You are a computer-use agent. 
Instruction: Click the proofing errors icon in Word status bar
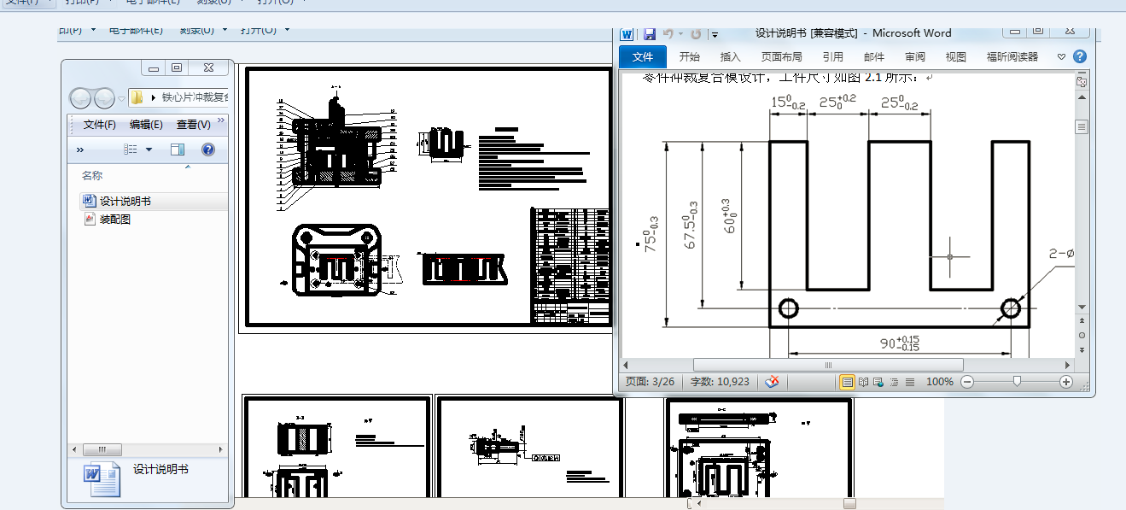pos(772,382)
